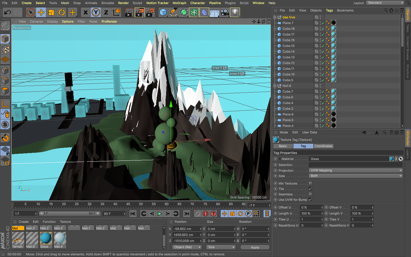This screenshot has width=411, height=257.
Task: Click the Render View clapperboard icon
Action: 129,12
